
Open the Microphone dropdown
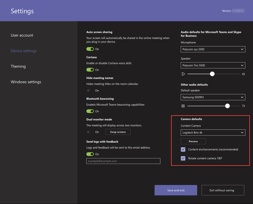(213, 49)
